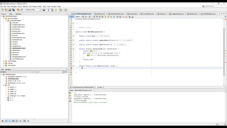The height and width of the screenshot is (128, 227).
Task: Open the Debug Project arrow dropdown
Action: click(x=63, y=10)
